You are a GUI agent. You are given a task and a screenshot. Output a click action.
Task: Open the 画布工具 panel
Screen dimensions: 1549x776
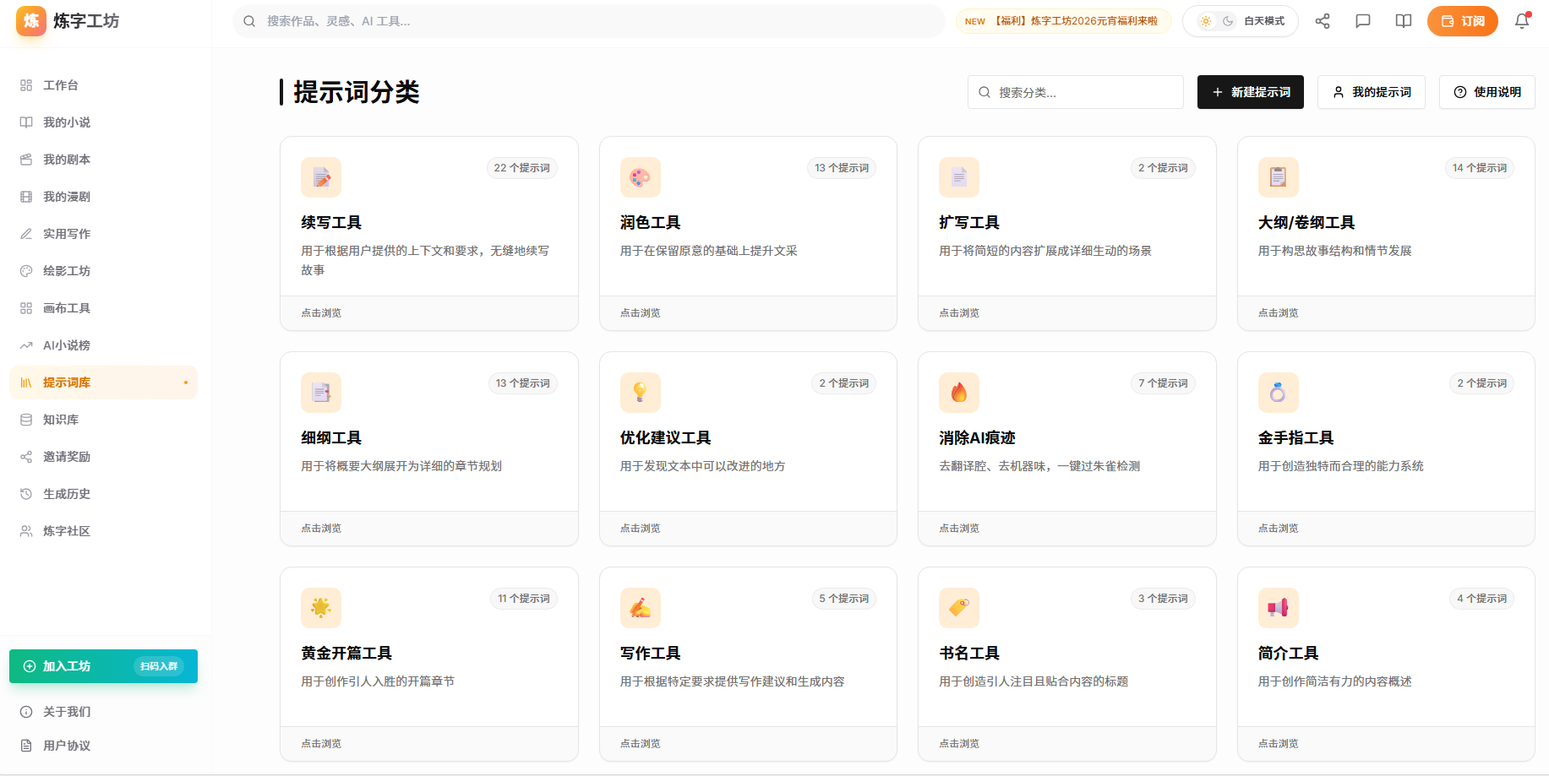point(67,307)
